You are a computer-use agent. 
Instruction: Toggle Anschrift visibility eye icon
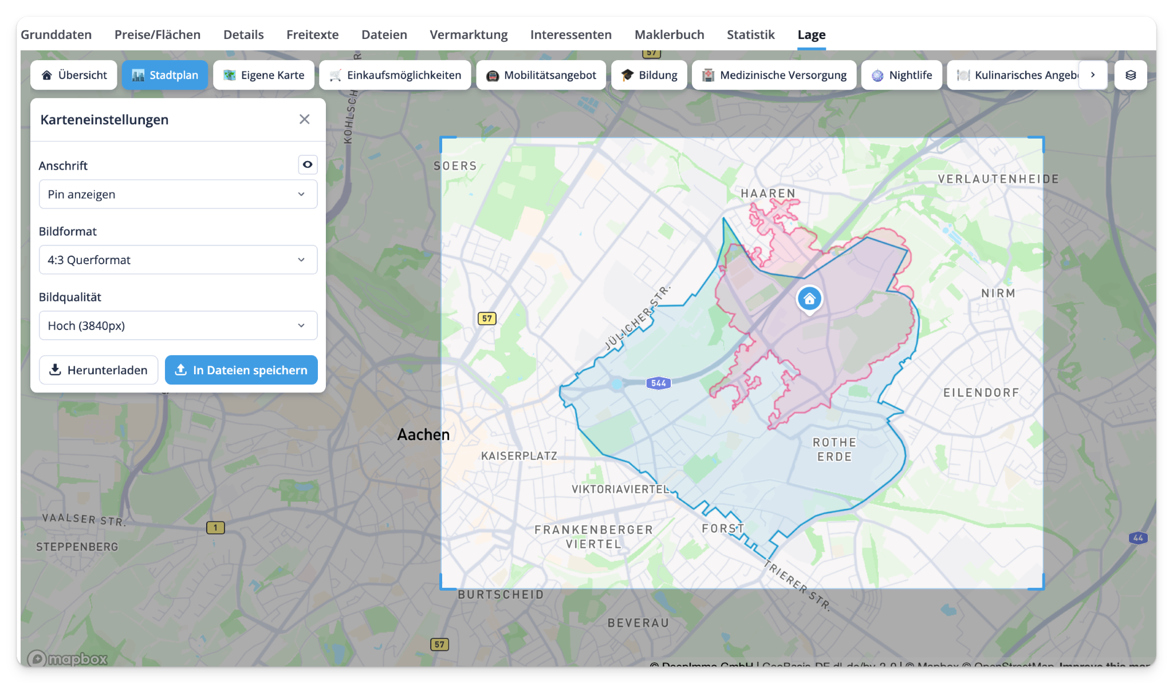coord(308,165)
